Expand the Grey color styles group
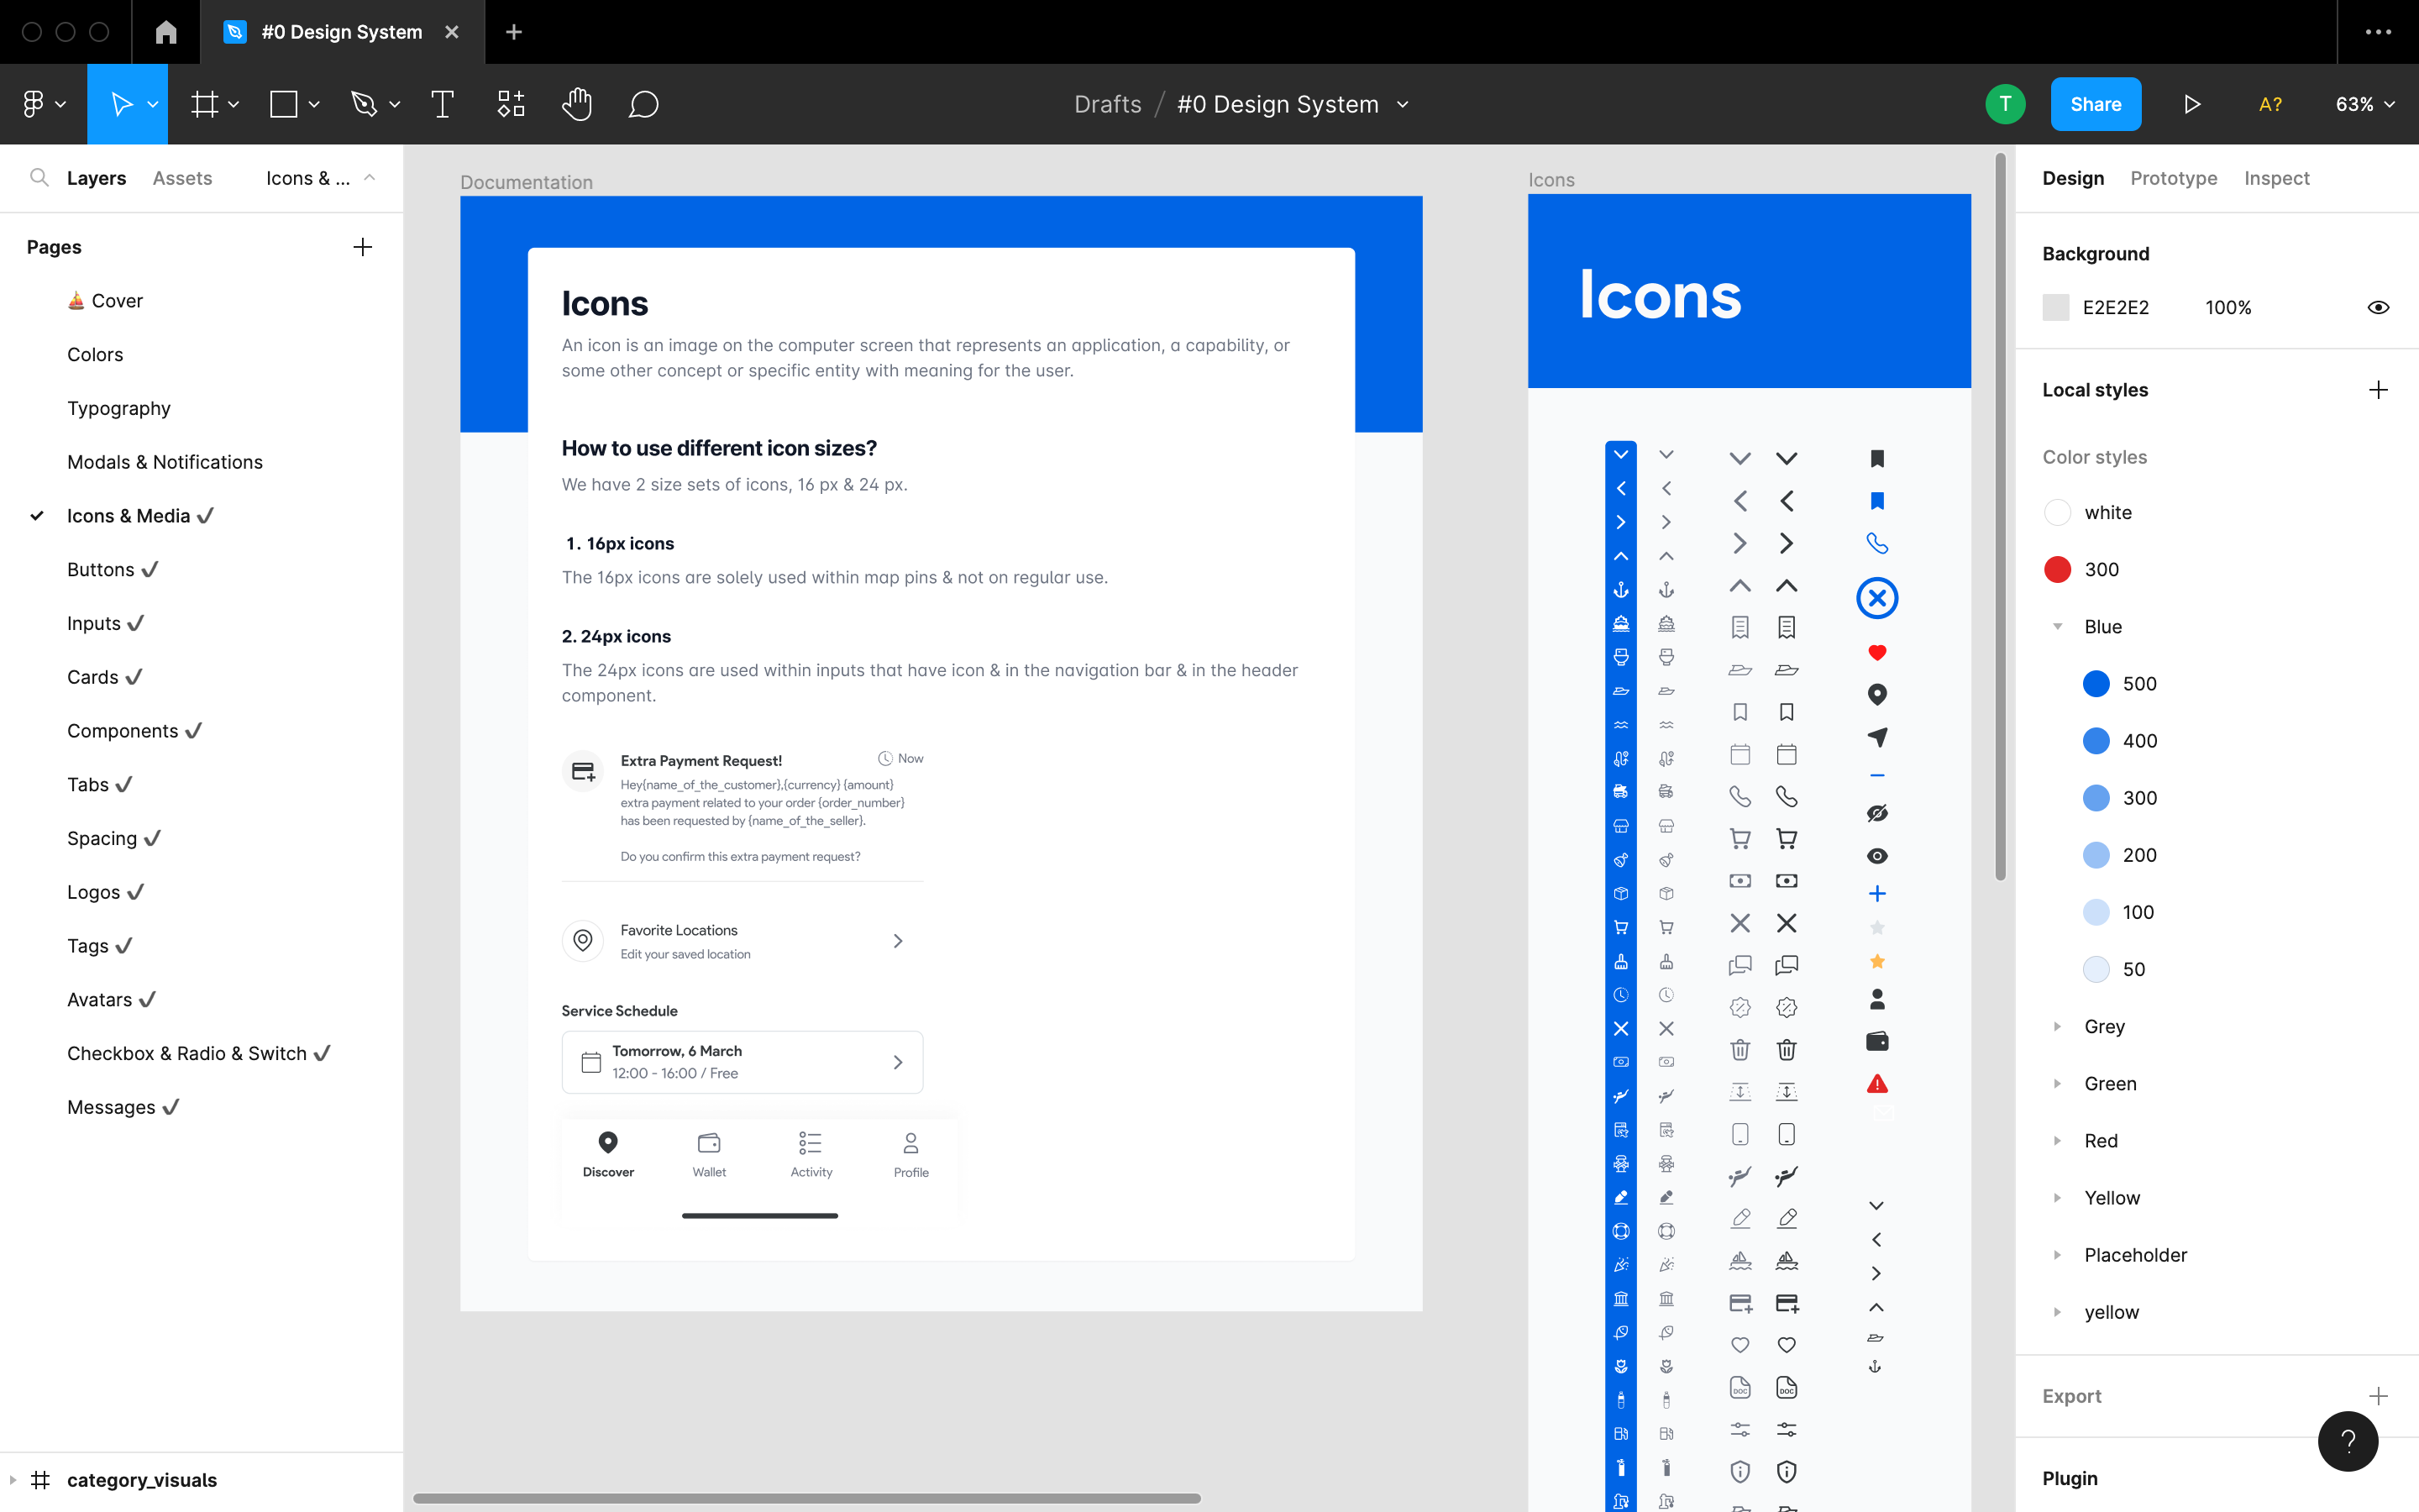 click(2057, 1027)
